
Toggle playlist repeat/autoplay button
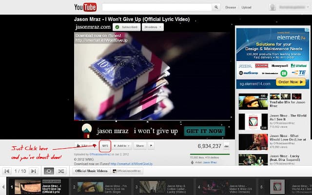tap(49, 171)
